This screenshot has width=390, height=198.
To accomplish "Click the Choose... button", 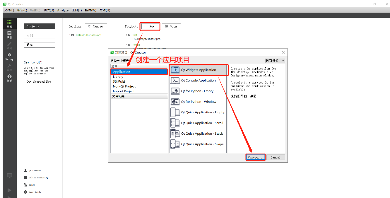I will [255, 157].
